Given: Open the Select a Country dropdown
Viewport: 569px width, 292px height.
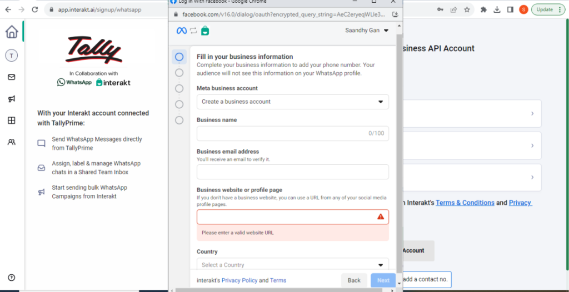Looking at the screenshot, I should [293, 264].
